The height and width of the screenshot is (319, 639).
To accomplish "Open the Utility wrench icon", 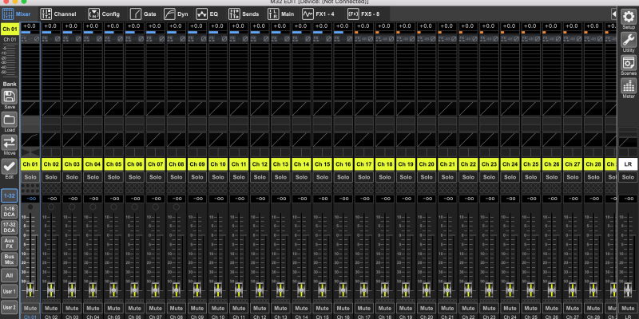I will coord(628,40).
